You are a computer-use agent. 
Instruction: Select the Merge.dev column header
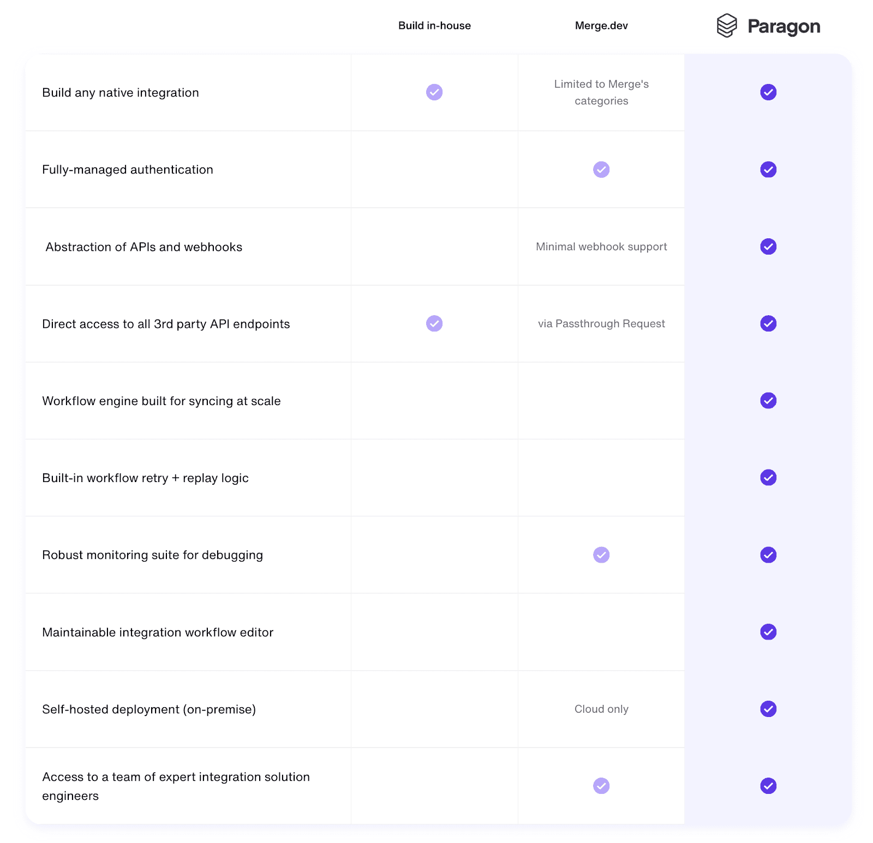tap(601, 26)
